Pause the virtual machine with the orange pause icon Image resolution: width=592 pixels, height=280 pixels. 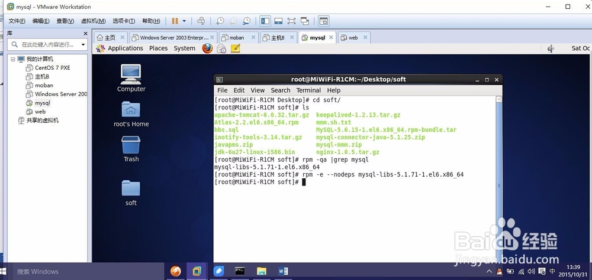click(x=175, y=21)
